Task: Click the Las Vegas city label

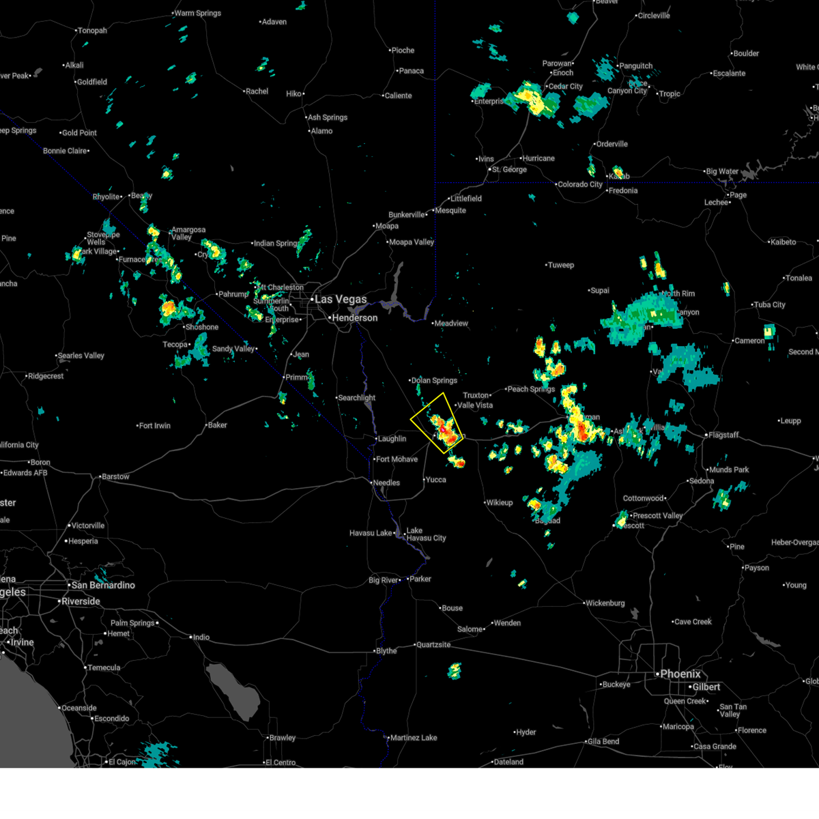Action: 341,300
